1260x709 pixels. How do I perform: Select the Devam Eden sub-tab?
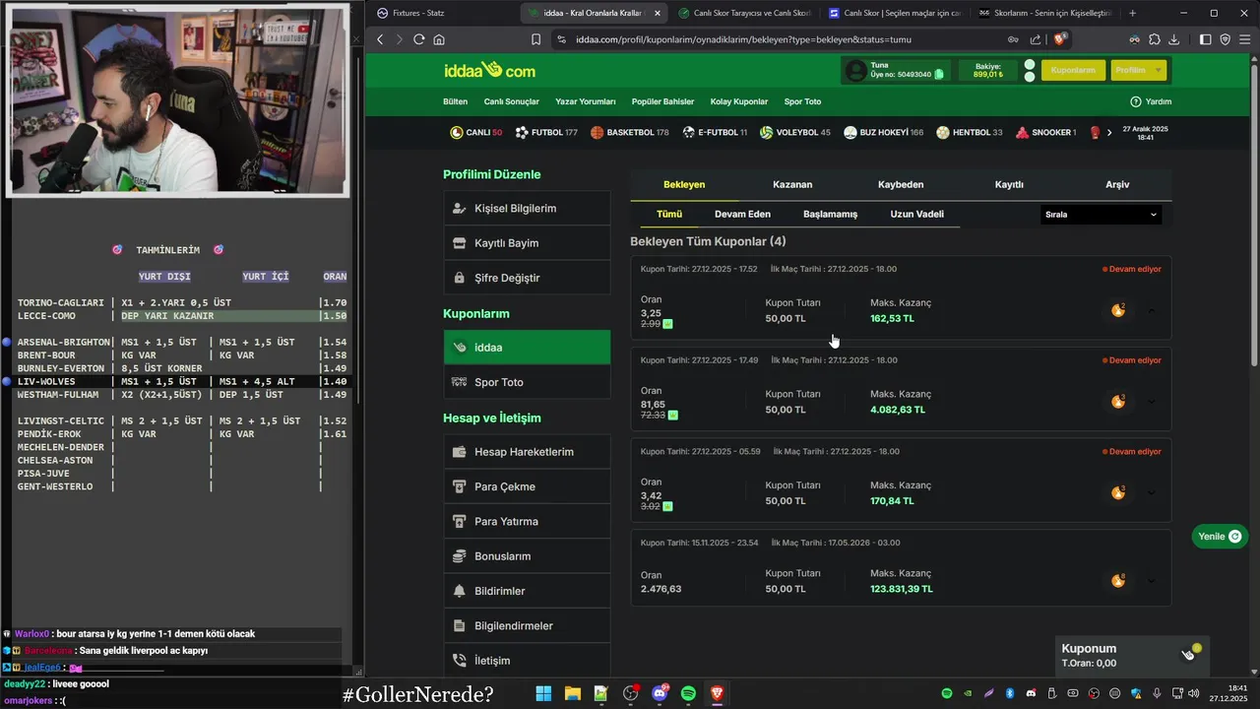click(742, 214)
